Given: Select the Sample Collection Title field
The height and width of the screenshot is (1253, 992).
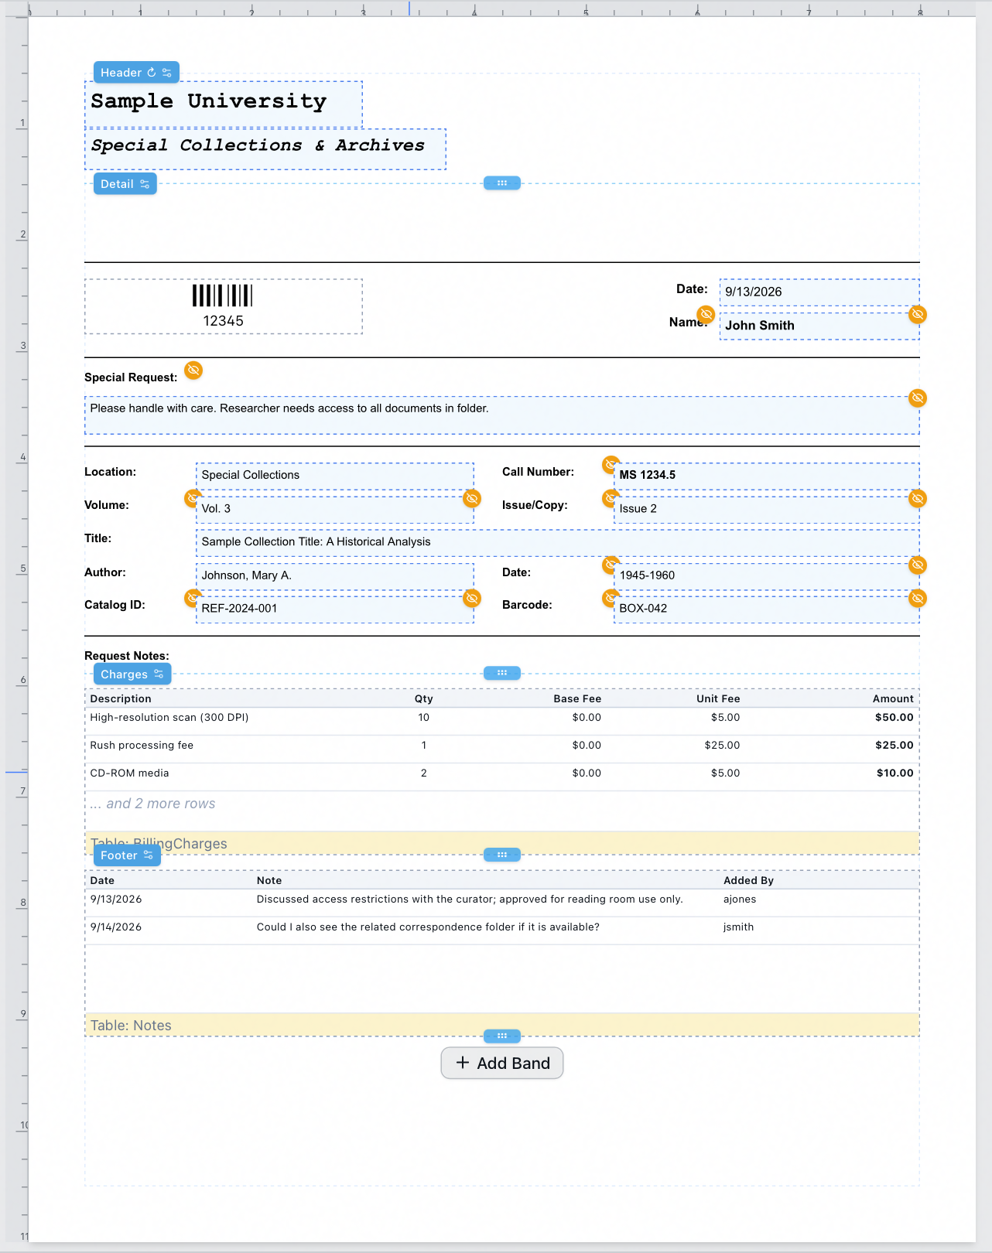Looking at the screenshot, I should pos(558,542).
